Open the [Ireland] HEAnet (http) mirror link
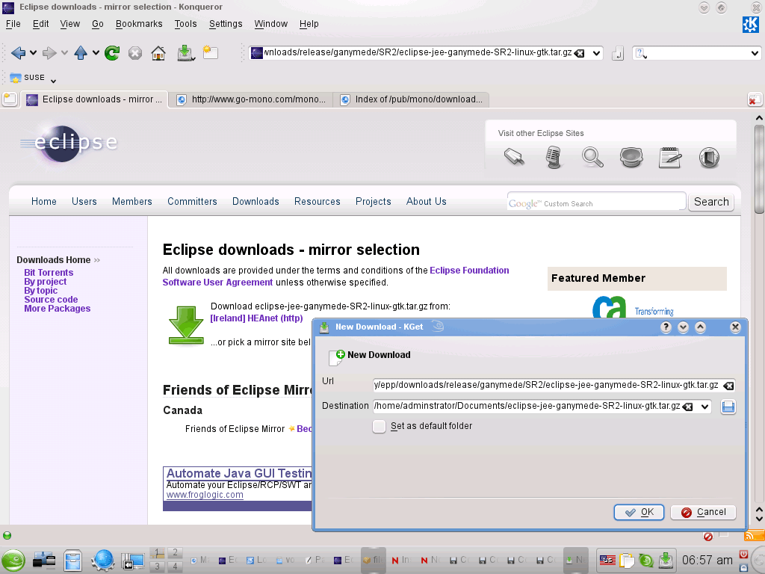 (257, 318)
